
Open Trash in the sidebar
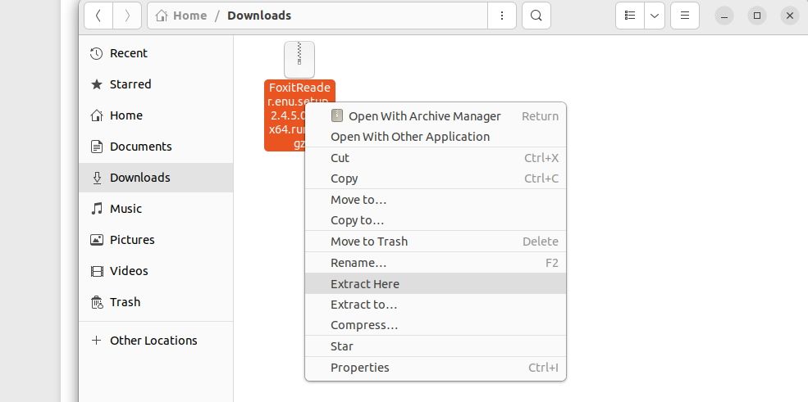pos(125,302)
